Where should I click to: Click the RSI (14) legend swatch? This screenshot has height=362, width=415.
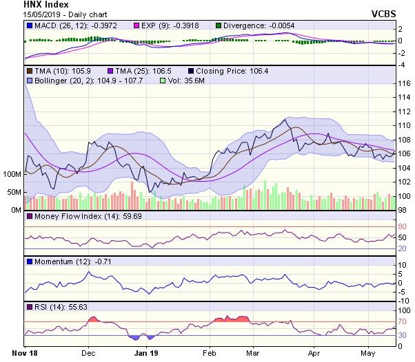[x=30, y=306]
